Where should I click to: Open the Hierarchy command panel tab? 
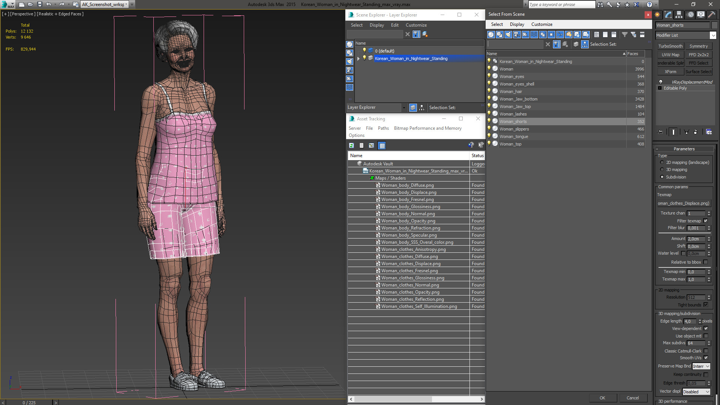pyautogui.click(x=679, y=15)
